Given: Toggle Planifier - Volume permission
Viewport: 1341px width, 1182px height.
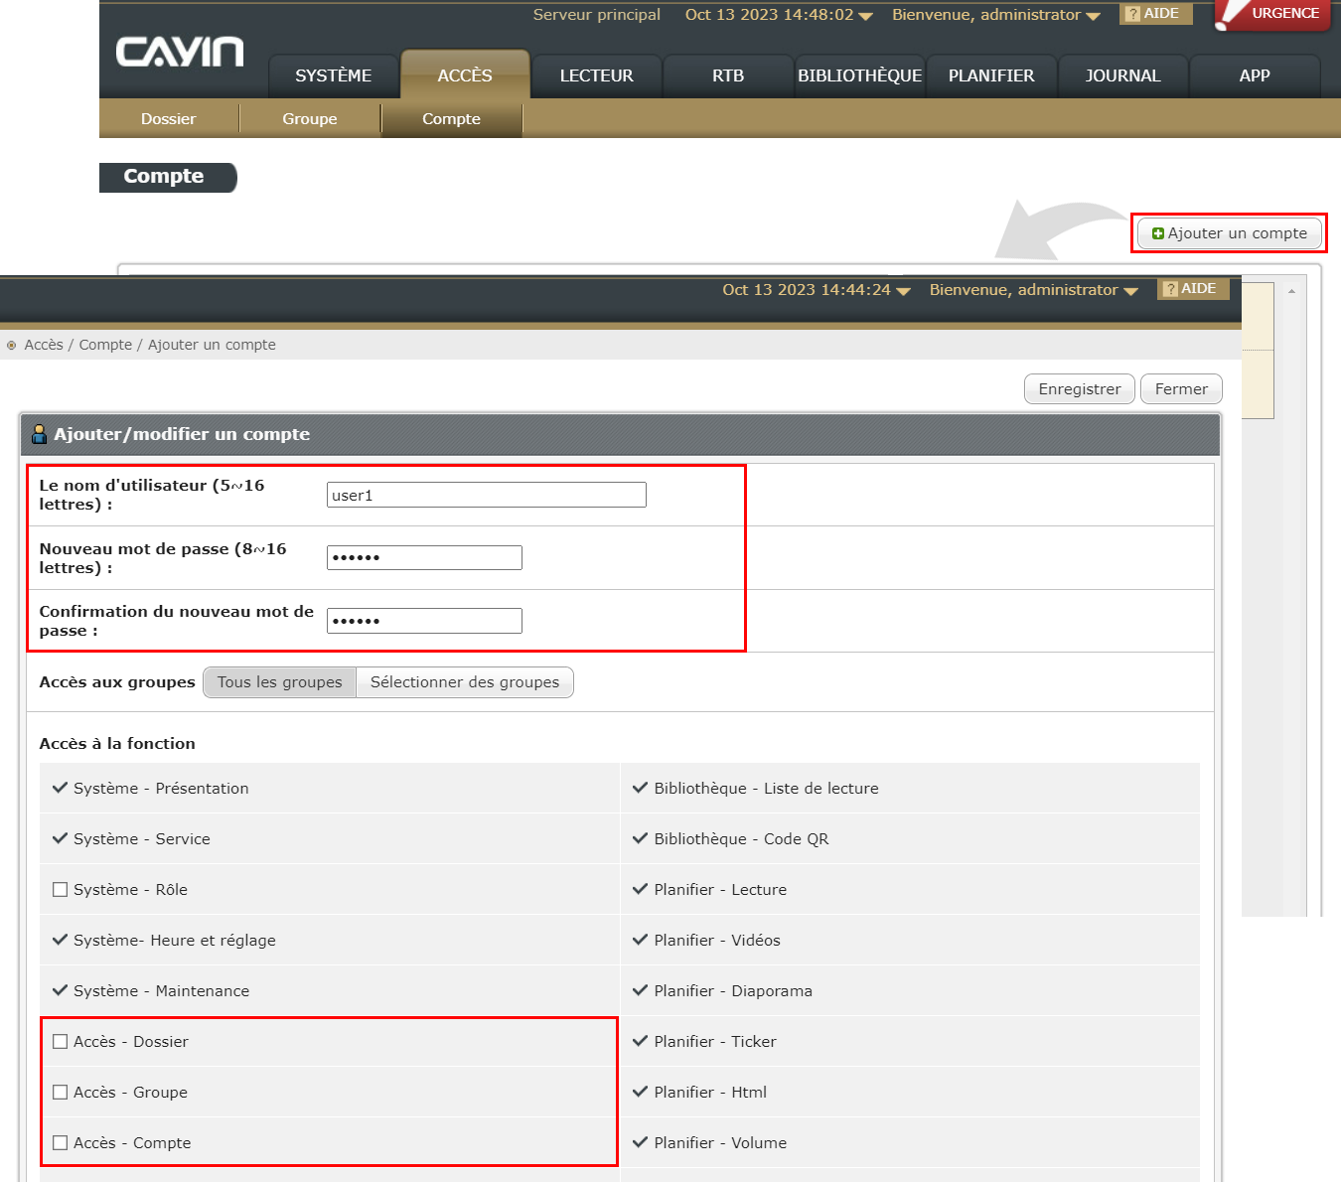Looking at the screenshot, I should point(641,1142).
